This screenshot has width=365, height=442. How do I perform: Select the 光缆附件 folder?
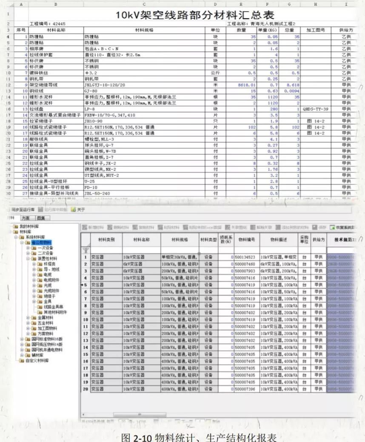(x=48, y=291)
